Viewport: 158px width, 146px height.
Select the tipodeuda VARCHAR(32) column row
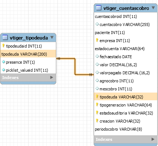pos(125,97)
